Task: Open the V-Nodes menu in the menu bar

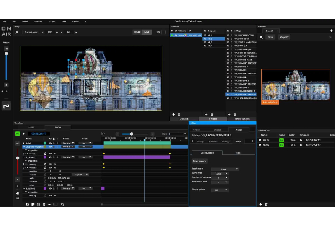Action: 38,21
